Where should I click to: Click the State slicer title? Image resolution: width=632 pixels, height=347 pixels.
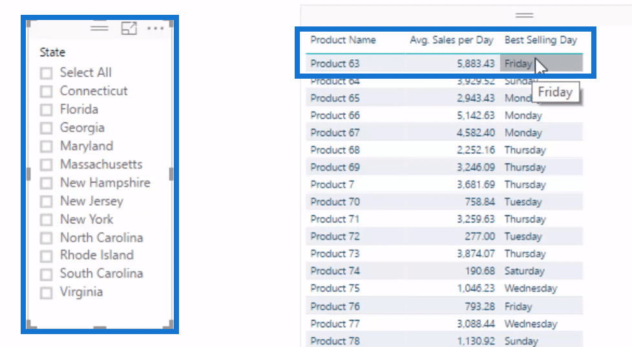tap(52, 52)
